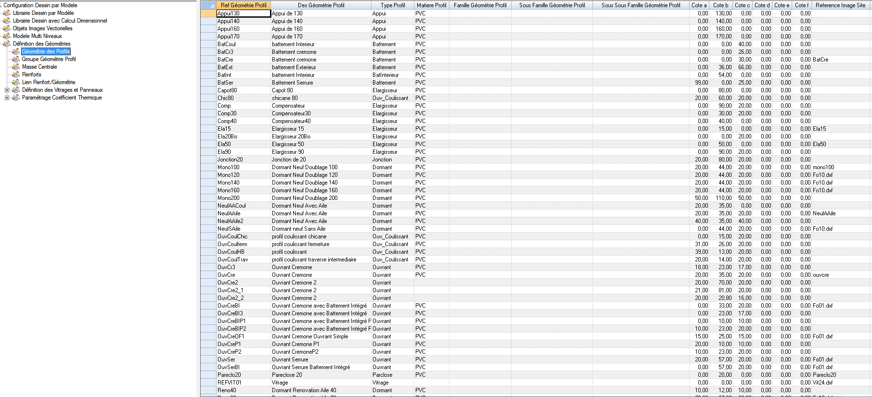
Task: Select the row header of the BatCoul row
Action: click(208, 44)
